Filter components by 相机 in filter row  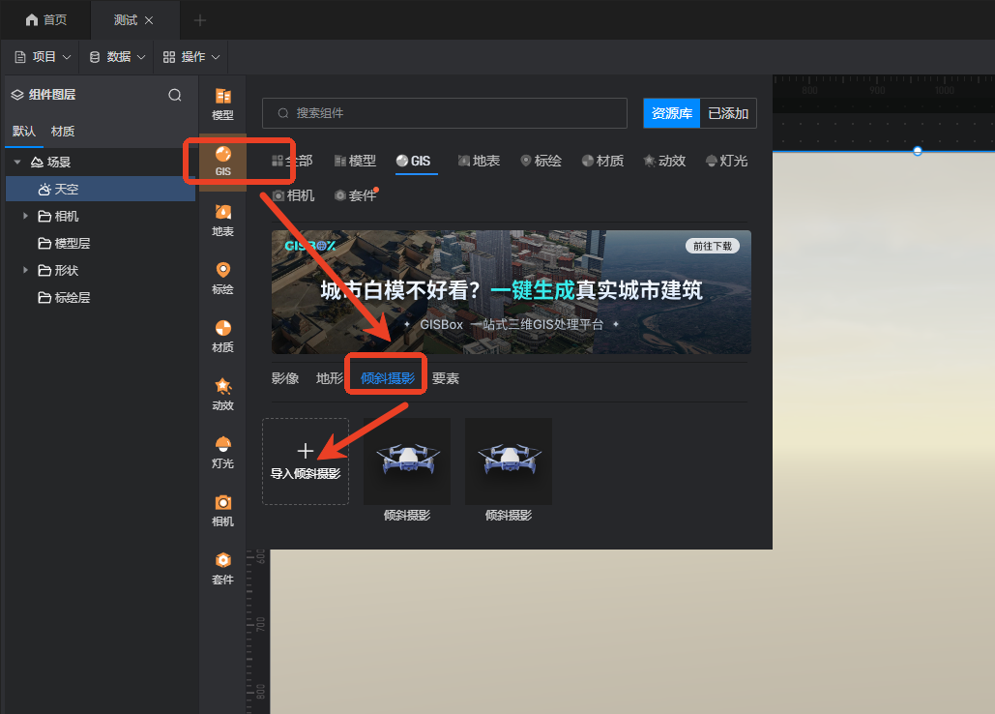click(293, 195)
